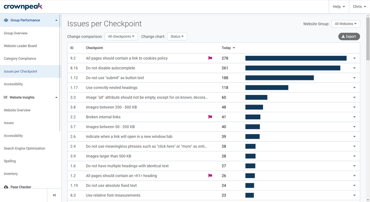Image resolution: width=370 pixels, height=202 pixels.
Task: Click the sidebar vertical scrollbar
Action: tap(60, 73)
